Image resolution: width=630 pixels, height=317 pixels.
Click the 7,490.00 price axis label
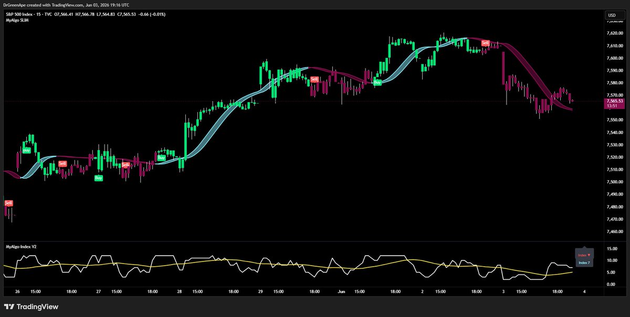pos(614,194)
